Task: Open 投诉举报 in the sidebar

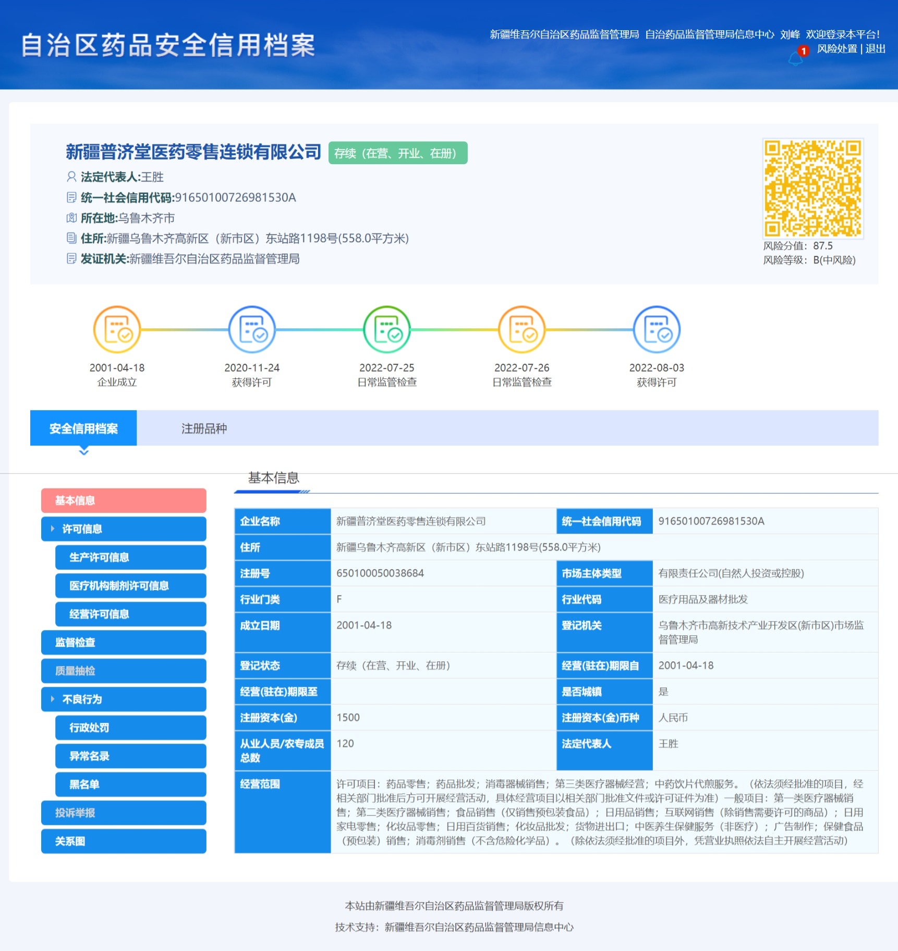Action: click(124, 813)
